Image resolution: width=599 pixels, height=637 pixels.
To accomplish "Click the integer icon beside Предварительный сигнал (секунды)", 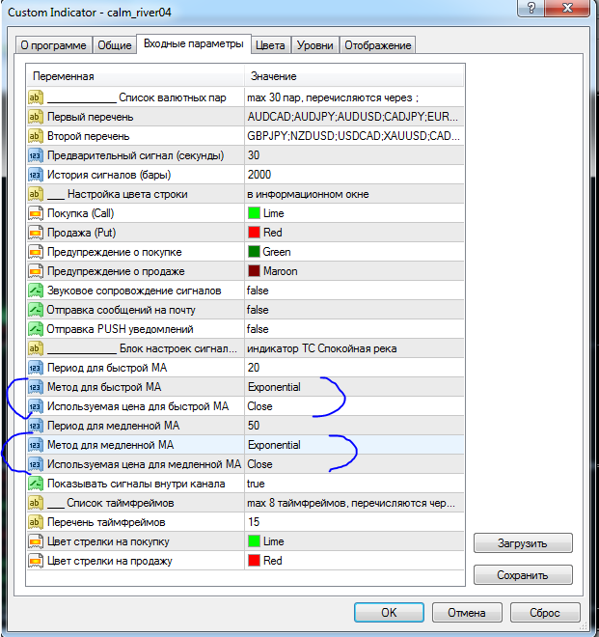I will [x=36, y=155].
